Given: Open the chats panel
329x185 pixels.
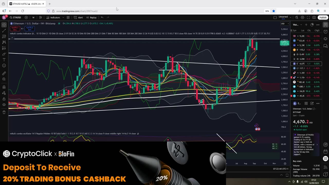Looking at the screenshot, I should (x=325, y=46).
